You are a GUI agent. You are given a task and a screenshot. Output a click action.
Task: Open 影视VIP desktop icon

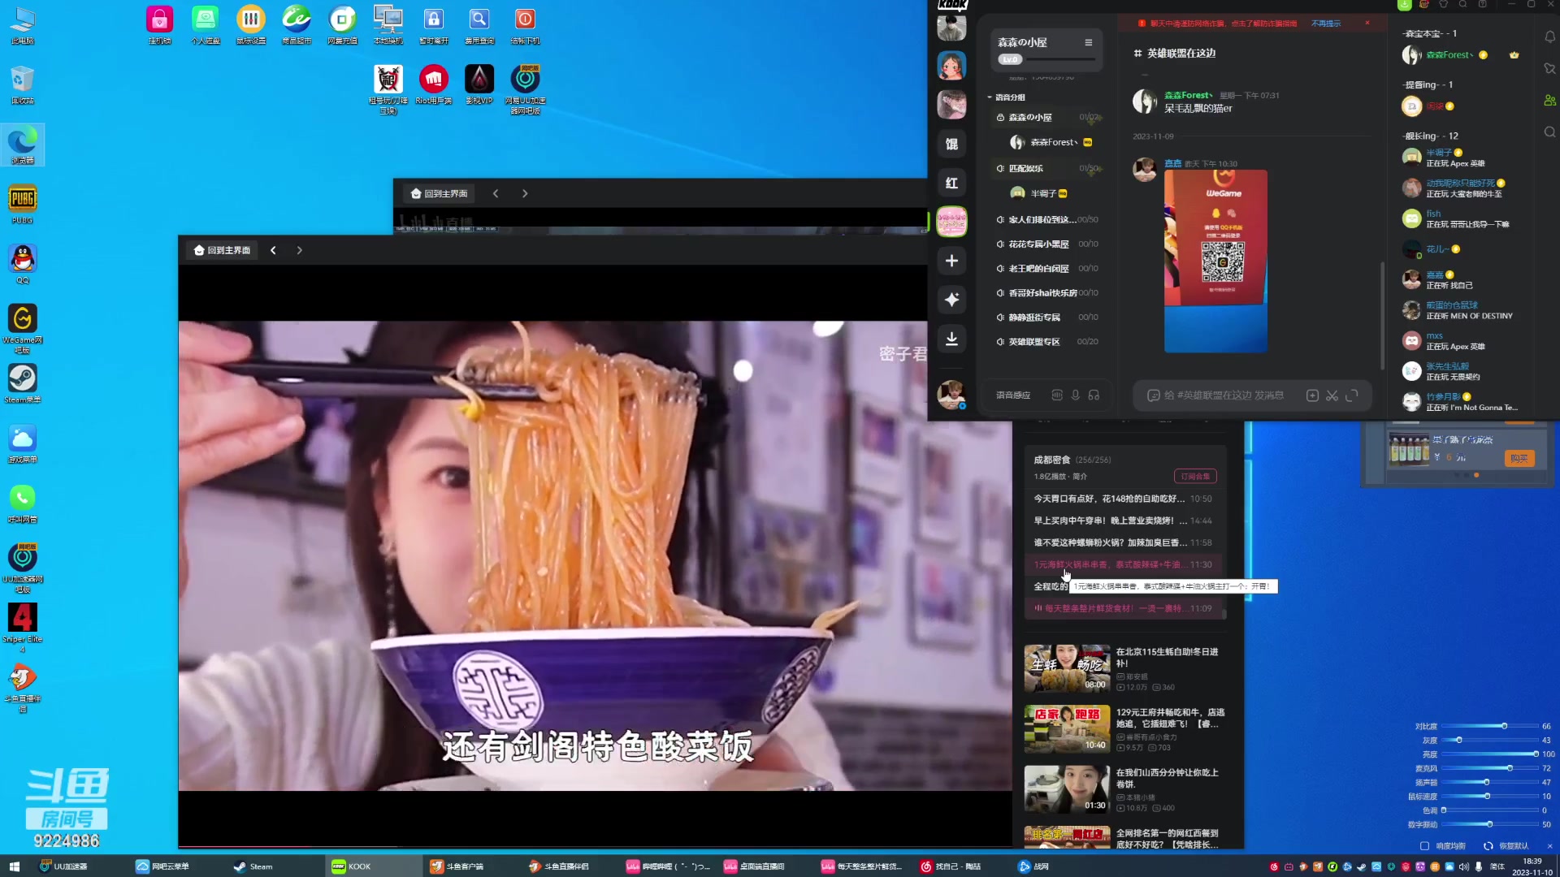(479, 85)
